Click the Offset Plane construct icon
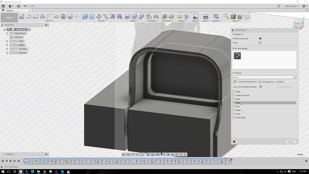The image size is (309, 174). pos(164,16)
